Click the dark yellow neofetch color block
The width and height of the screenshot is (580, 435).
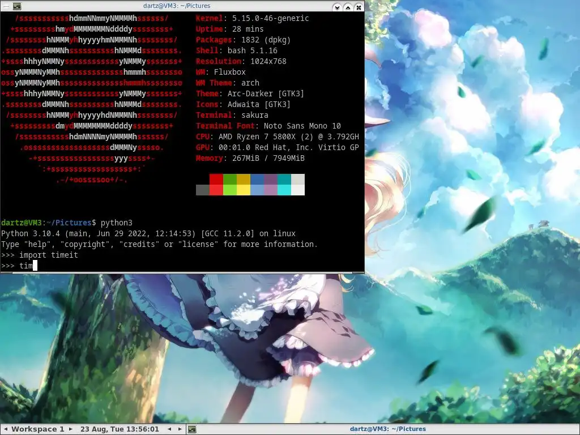244,179
